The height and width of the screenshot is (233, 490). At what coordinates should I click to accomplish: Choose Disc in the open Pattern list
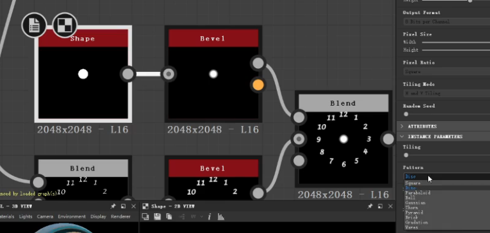(447, 188)
